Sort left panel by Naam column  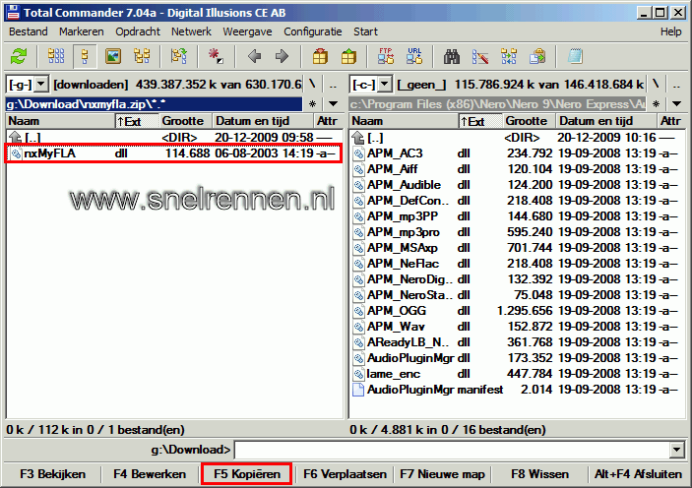60,121
